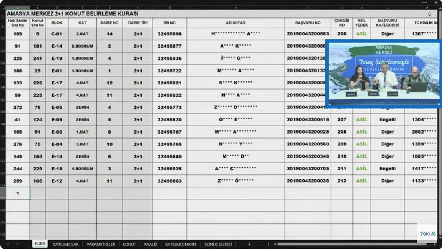Screen dimensions: 442x249
Task: Click the sheet tab bar resize handle dots
Action: (269, 244)
